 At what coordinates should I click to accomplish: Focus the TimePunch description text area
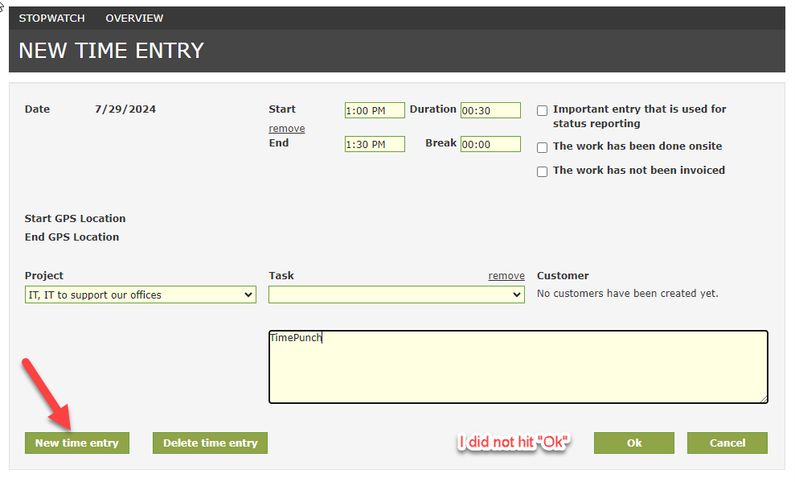[x=518, y=367]
